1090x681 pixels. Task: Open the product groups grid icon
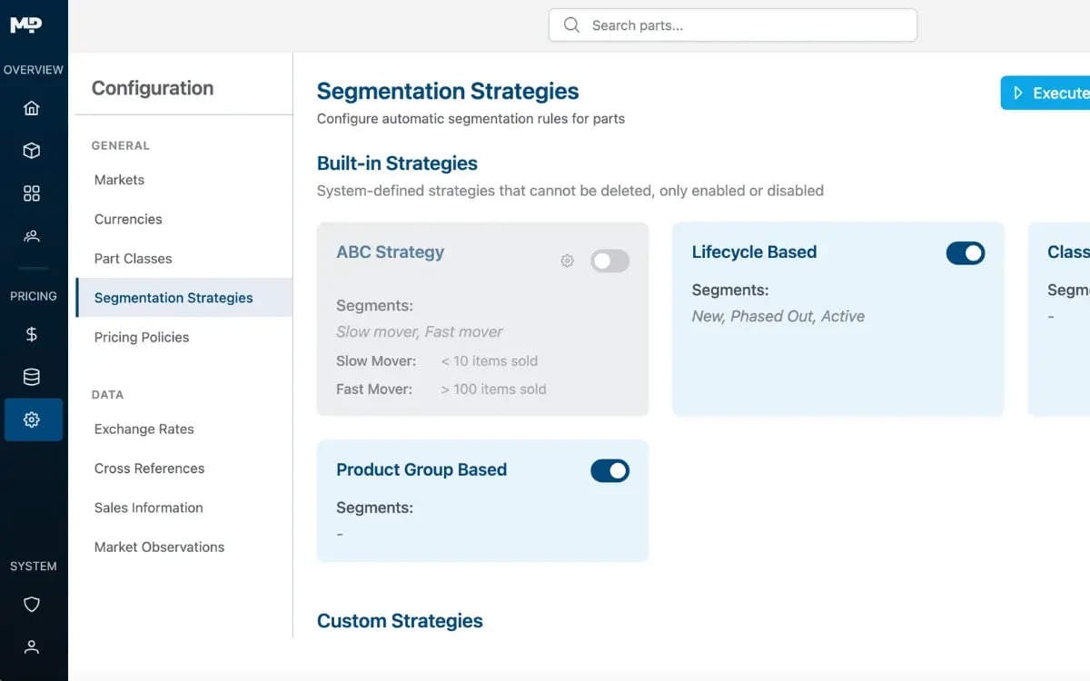(x=32, y=193)
